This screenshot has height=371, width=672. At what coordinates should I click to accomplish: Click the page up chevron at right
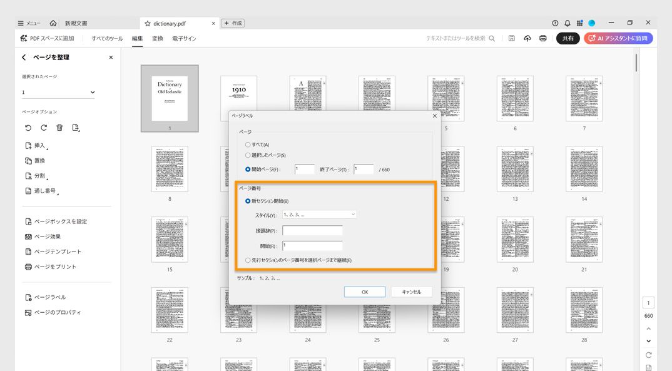tap(648, 328)
